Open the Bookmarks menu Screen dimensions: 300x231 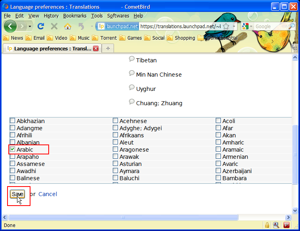74,16
